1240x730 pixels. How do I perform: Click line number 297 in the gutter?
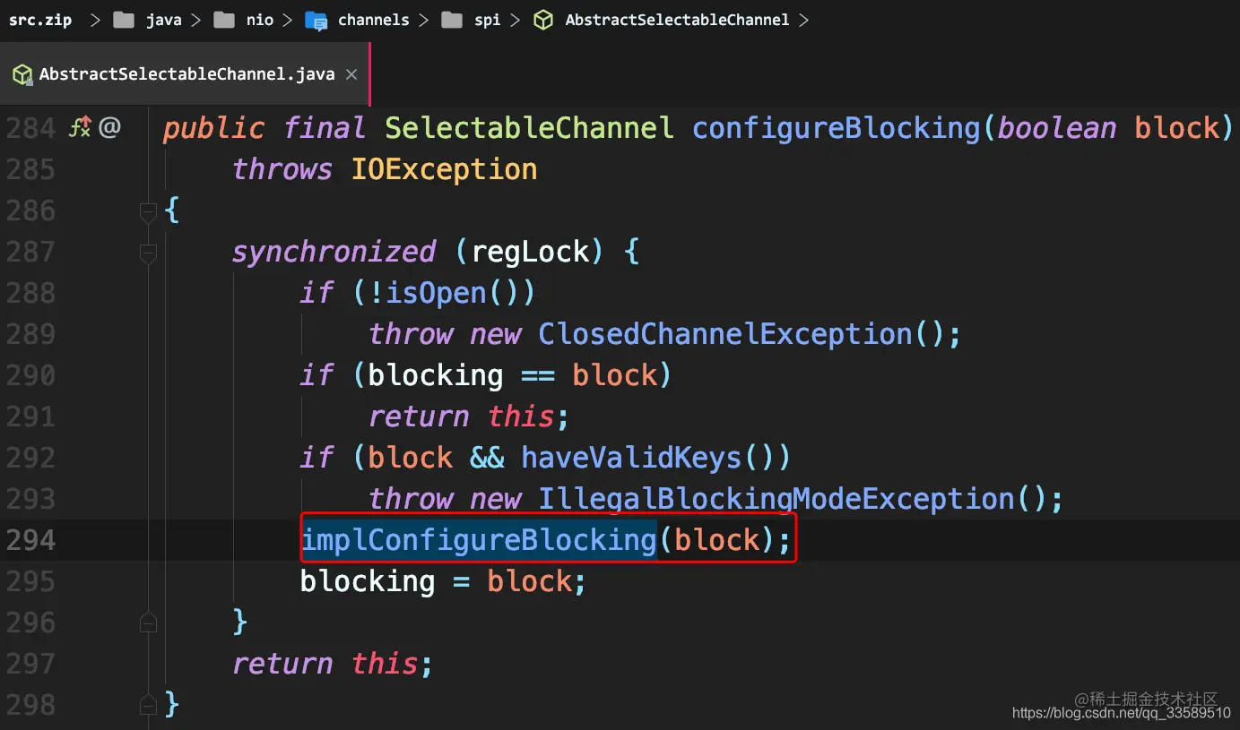[30, 664]
